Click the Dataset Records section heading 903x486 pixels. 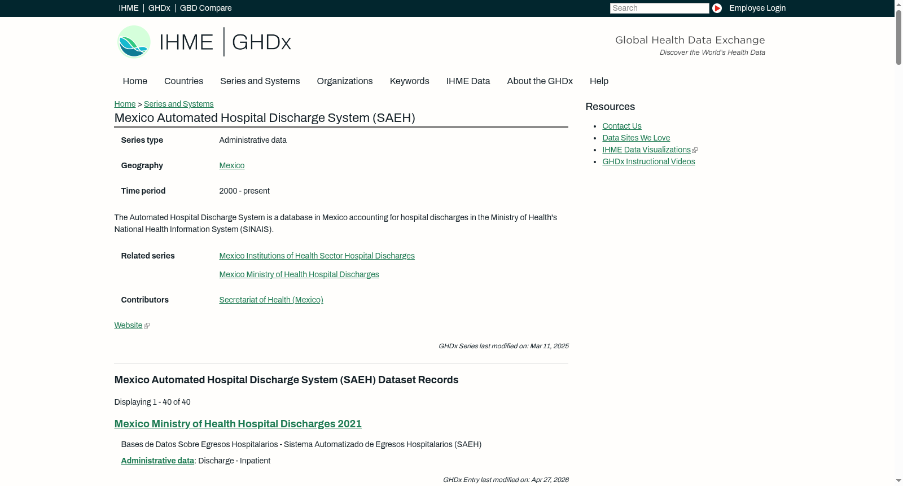pos(286,380)
